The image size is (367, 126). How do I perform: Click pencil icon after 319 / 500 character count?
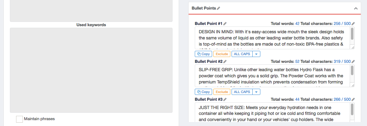pyautogui.click(x=353, y=62)
